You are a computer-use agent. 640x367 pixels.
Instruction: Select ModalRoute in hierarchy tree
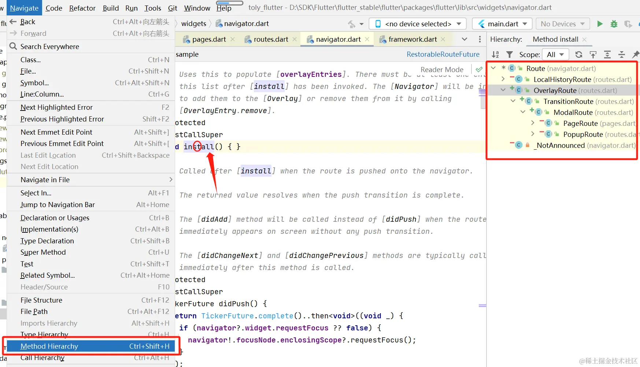tap(573, 112)
